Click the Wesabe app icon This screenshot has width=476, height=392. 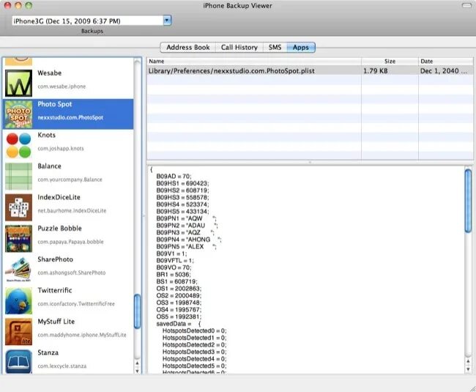[18, 84]
